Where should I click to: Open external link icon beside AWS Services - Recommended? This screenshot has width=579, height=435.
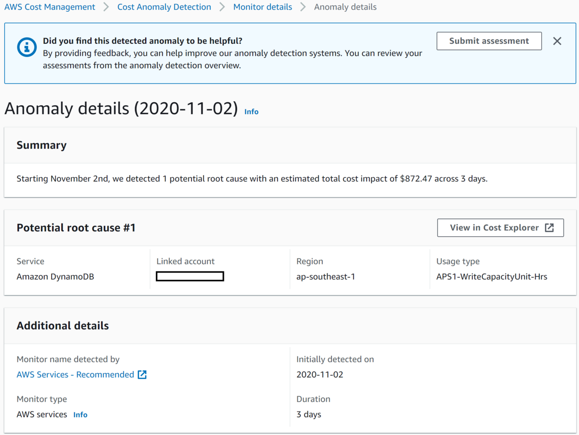click(142, 375)
